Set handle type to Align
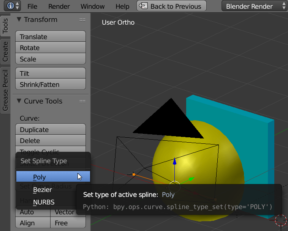 coord(33,223)
